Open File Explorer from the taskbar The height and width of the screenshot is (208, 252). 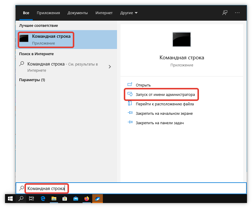[x=54, y=199]
